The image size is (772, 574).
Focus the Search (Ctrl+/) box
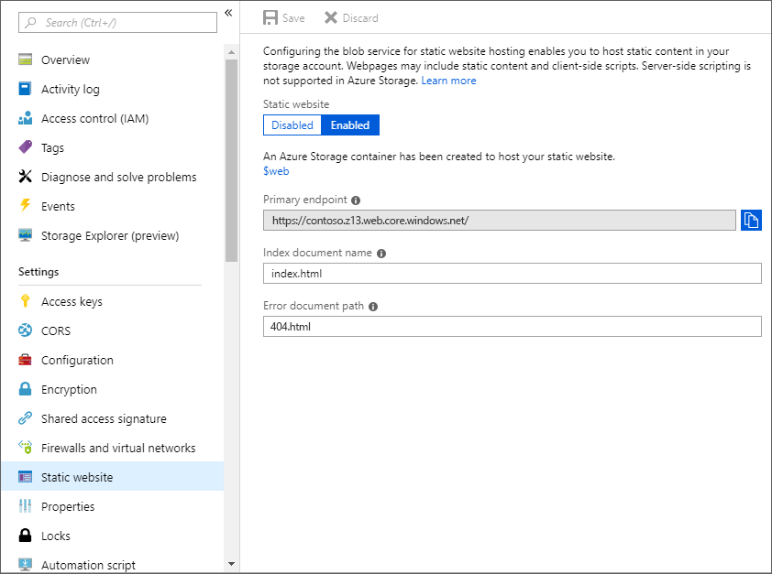tap(117, 23)
